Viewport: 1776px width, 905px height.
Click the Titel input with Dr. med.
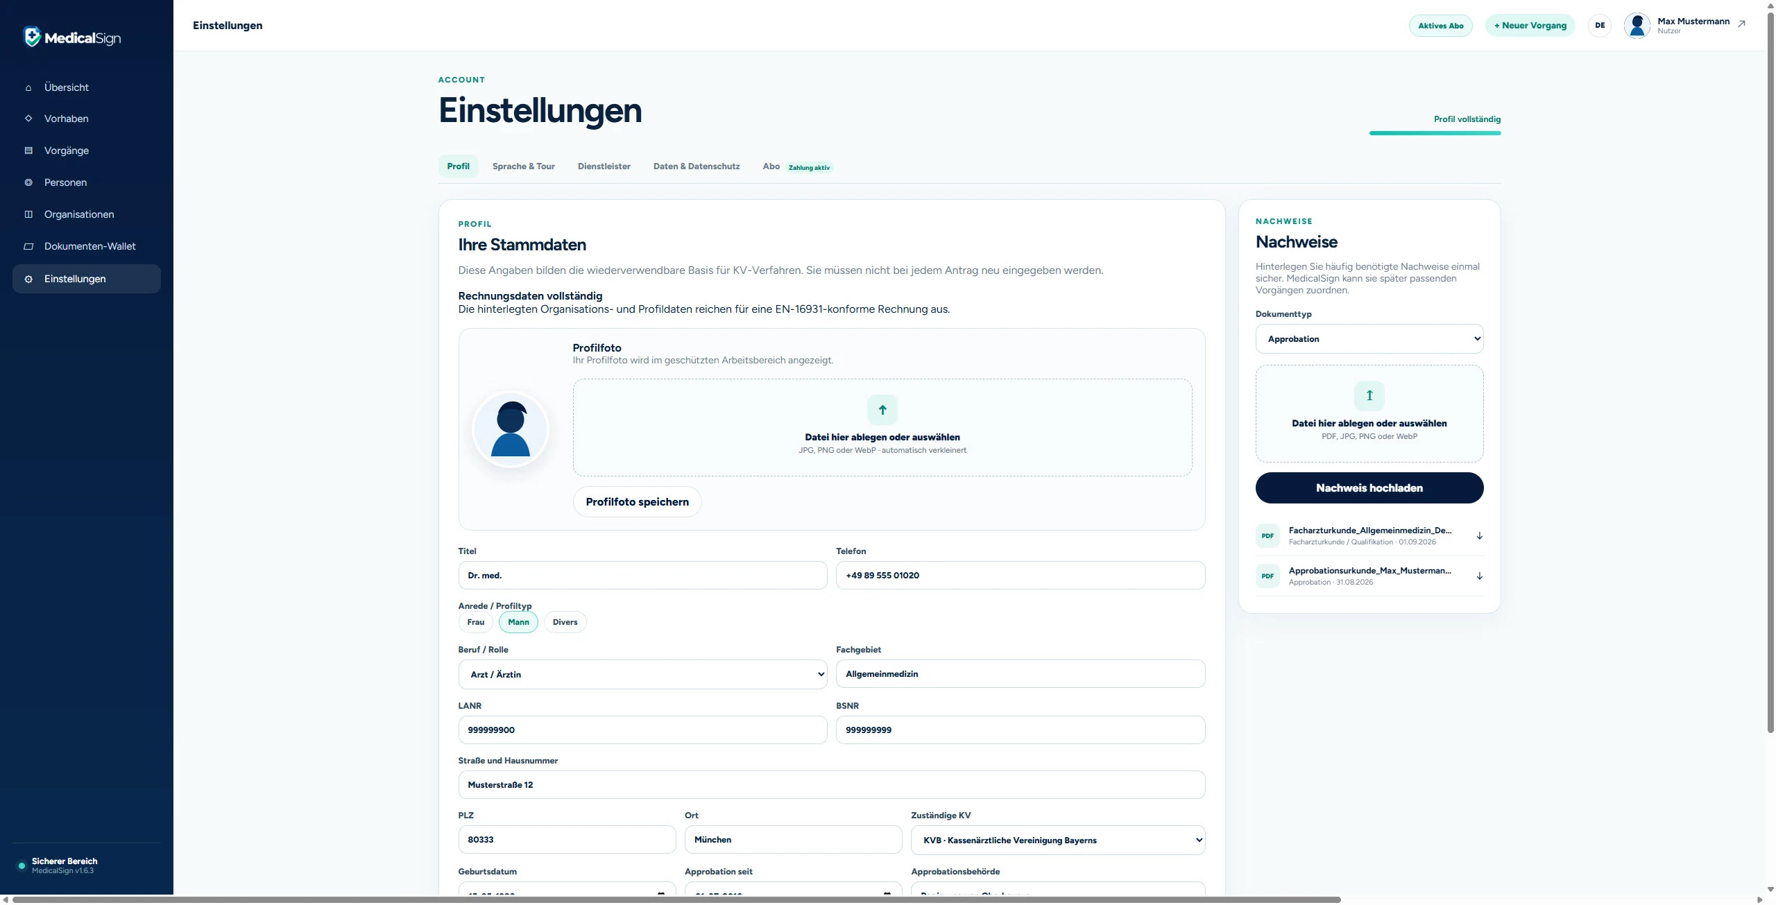[642, 576]
